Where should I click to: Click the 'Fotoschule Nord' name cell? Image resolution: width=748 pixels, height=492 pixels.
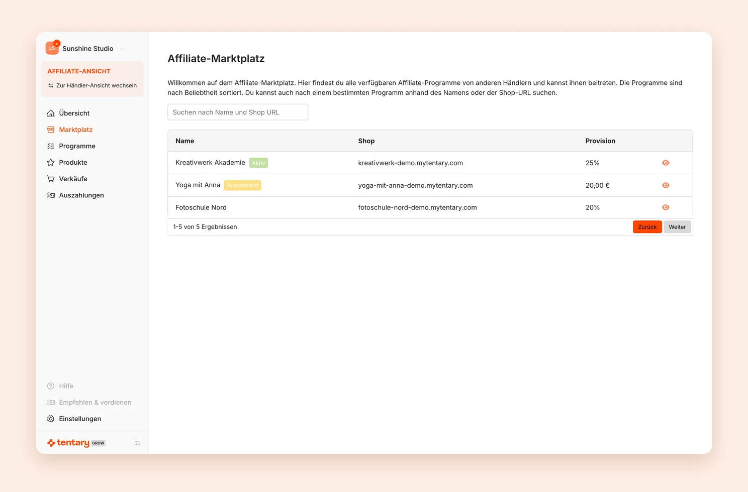click(201, 207)
